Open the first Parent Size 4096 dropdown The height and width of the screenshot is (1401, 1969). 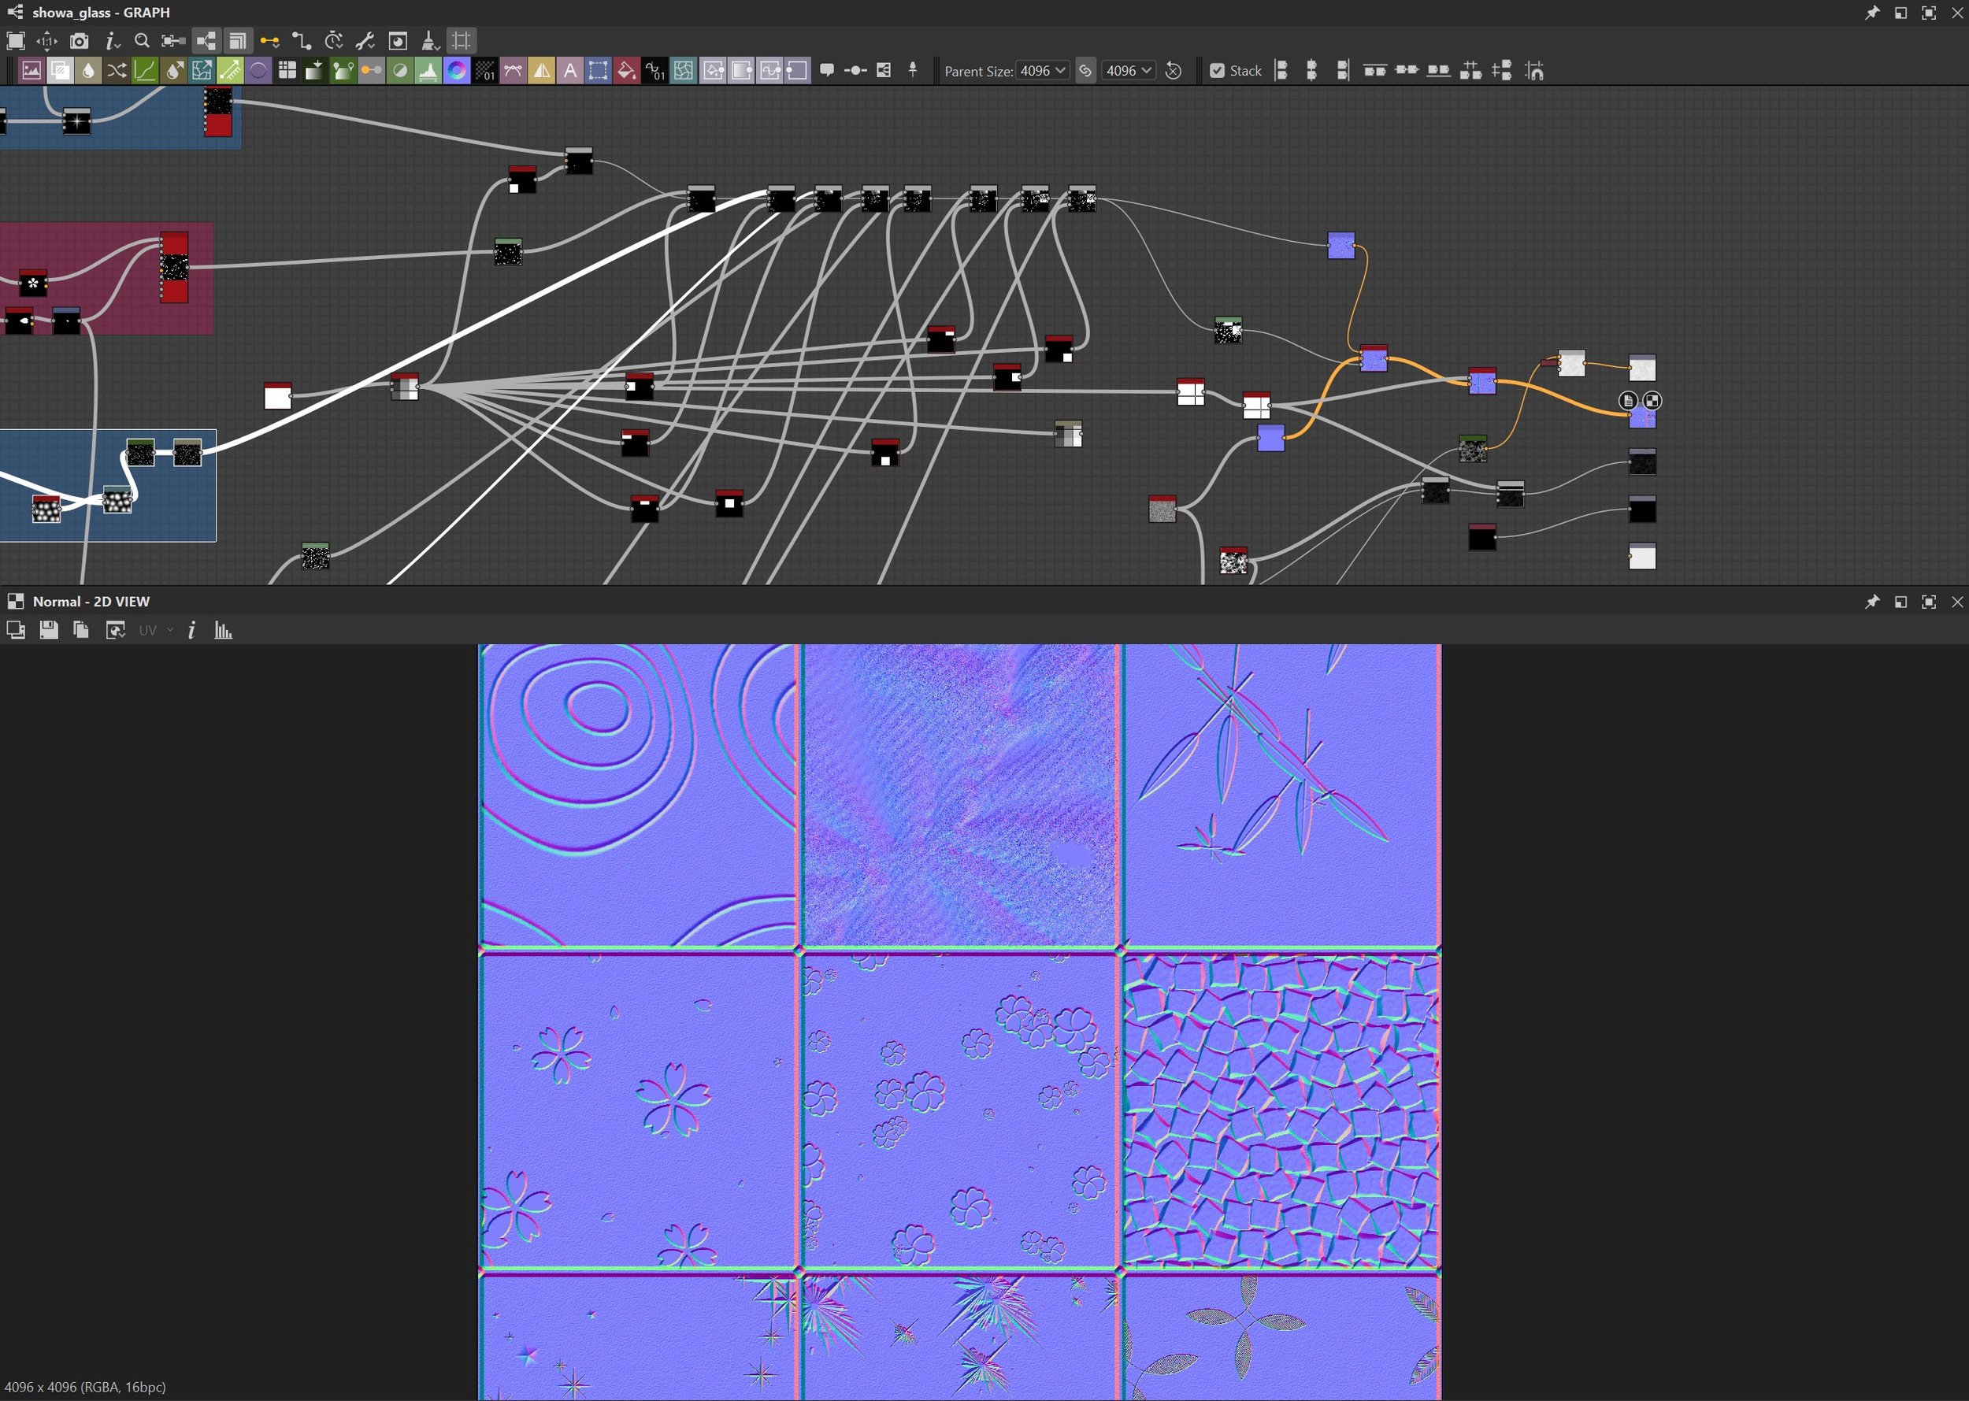pos(1042,71)
